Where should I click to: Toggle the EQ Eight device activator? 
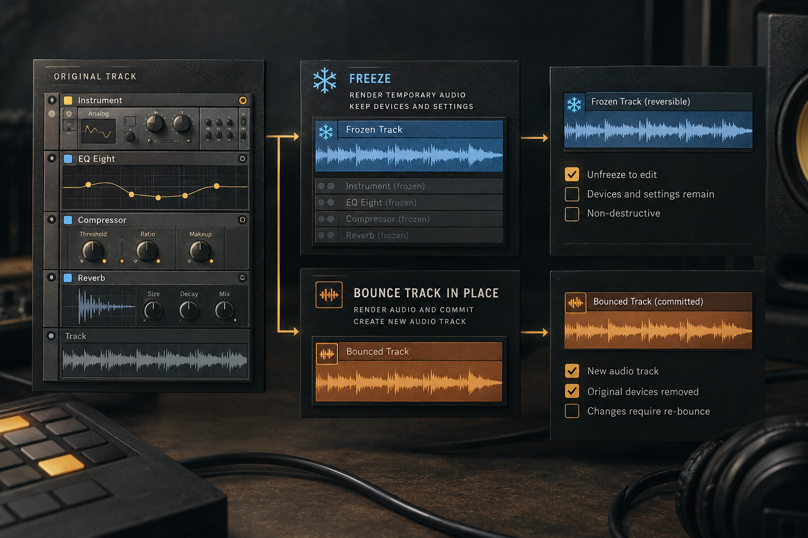coord(52,158)
